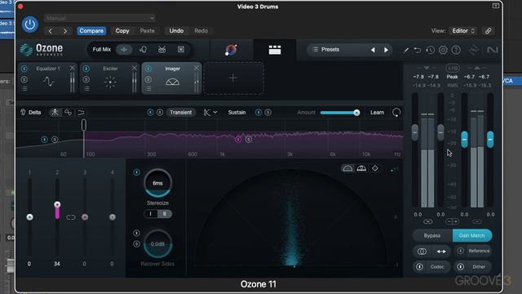522x294 pixels.
Task: Click the Recover Sides 0.0dB knob
Action: [157, 243]
